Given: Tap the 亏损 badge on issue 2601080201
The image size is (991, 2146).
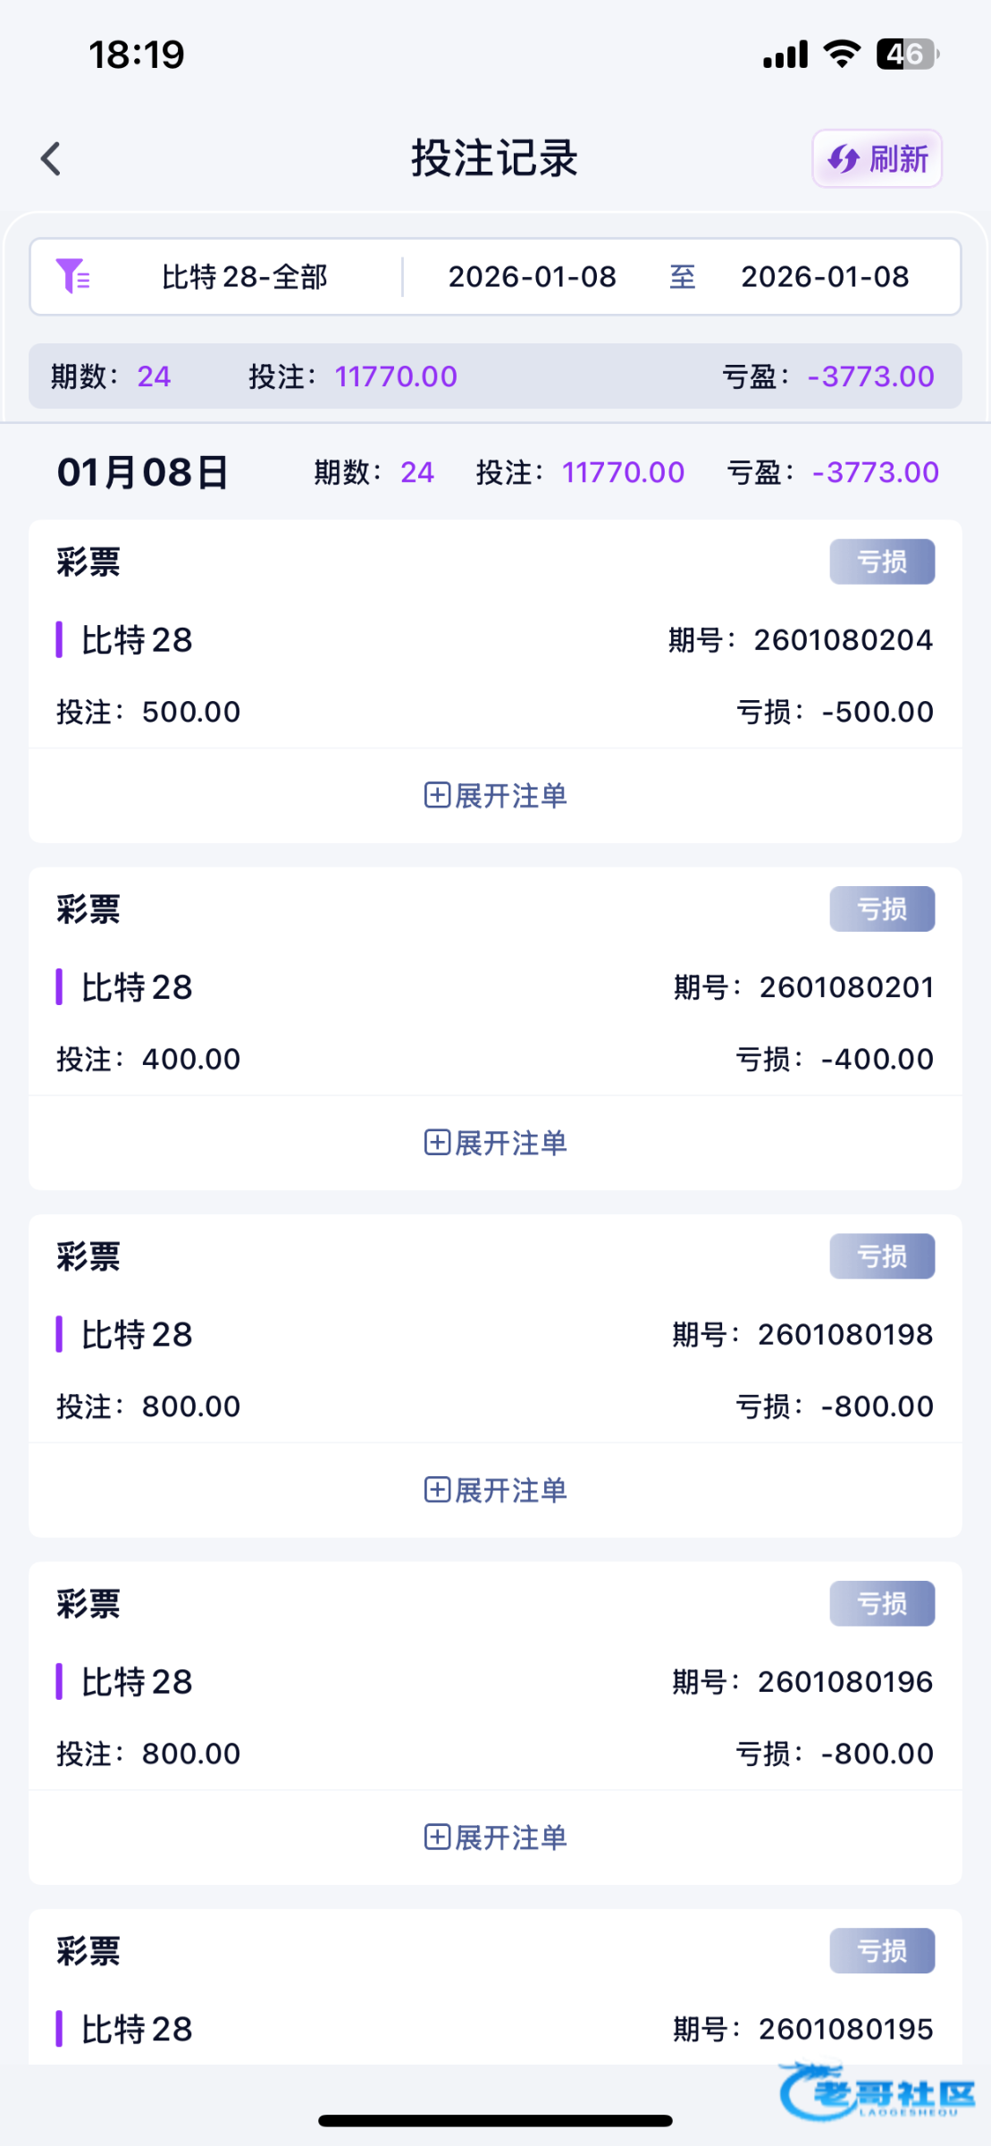Looking at the screenshot, I should (881, 908).
